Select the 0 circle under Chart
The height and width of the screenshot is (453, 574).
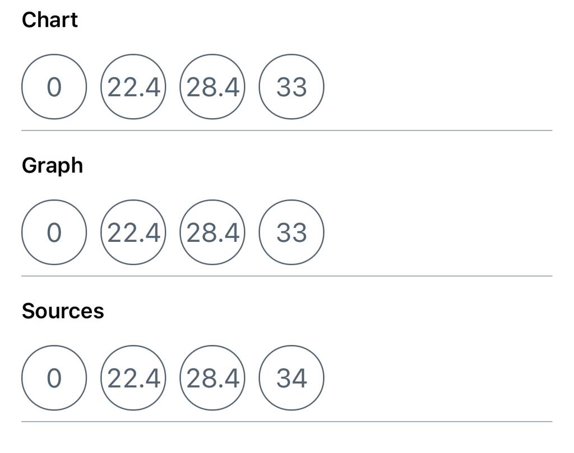coord(54,87)
